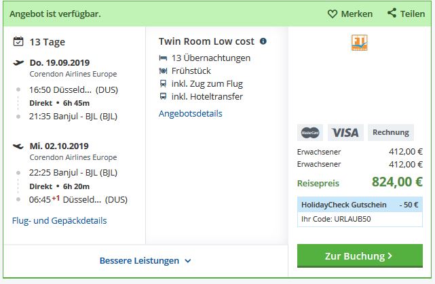The width and height of the screenshot is (435, 284).
Task: Click the heart icon next to Merken
Action: (332, 14)
